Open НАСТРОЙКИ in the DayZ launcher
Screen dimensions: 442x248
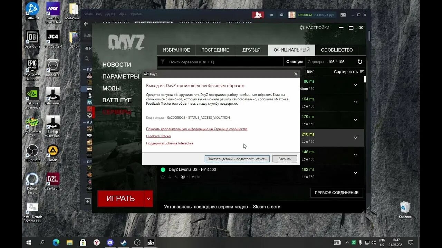[x=315, y=28]
